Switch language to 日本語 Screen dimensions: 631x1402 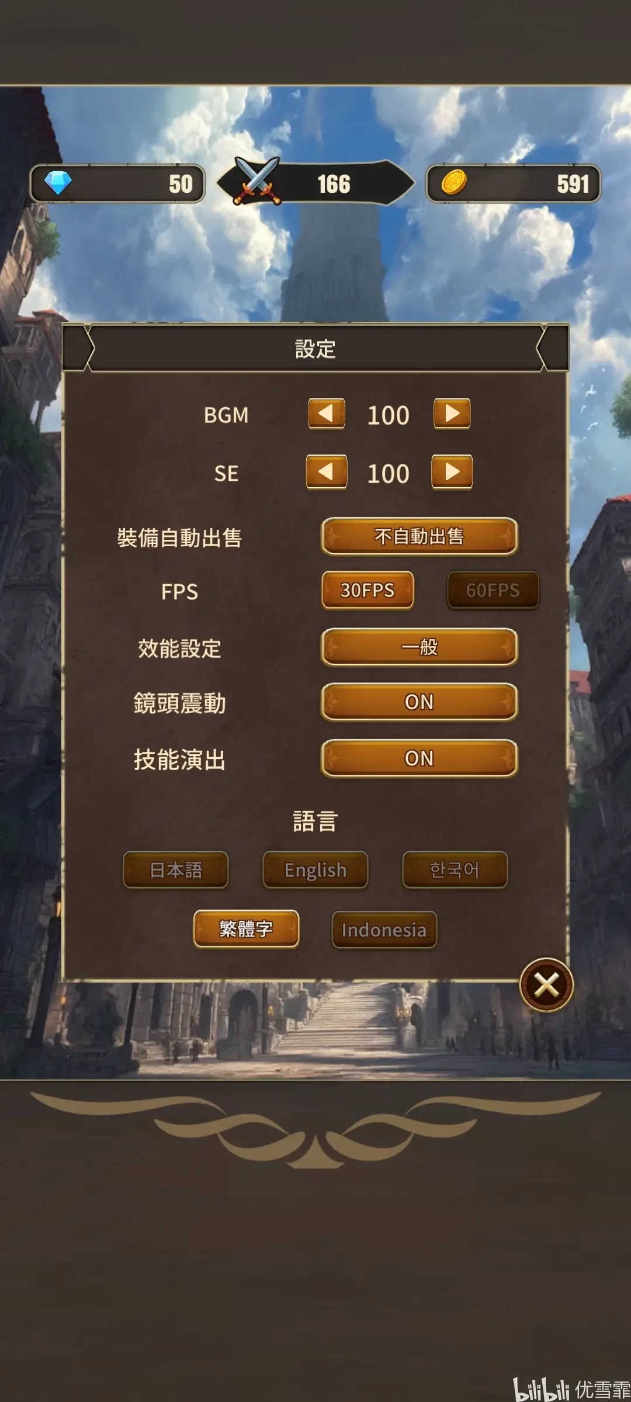coord(176,870)
